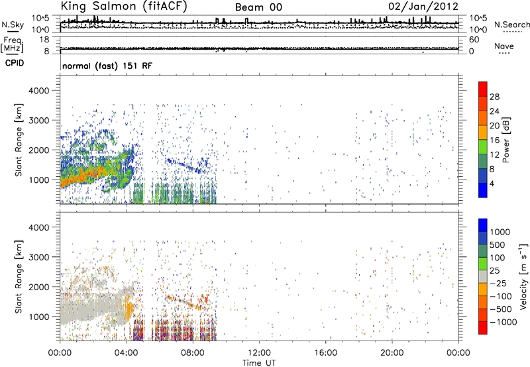Click the Velocity [m s-1] colorbar title
The image size is (530, 367).
523,276
